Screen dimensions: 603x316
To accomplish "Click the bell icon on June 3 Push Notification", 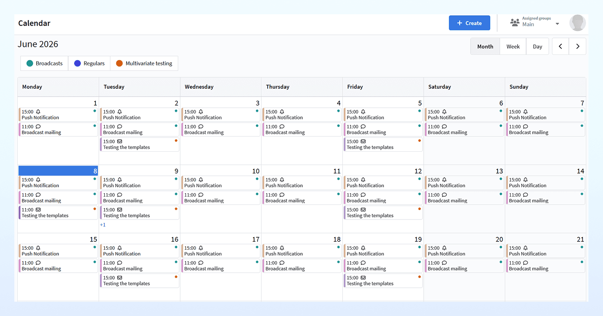I will pyautogui.click(x=201, y=112).
